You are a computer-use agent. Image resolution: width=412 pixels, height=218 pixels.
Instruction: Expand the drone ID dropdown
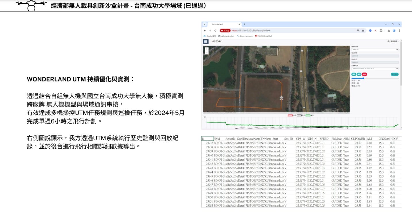pyautogui.click(x=375, y=49)
